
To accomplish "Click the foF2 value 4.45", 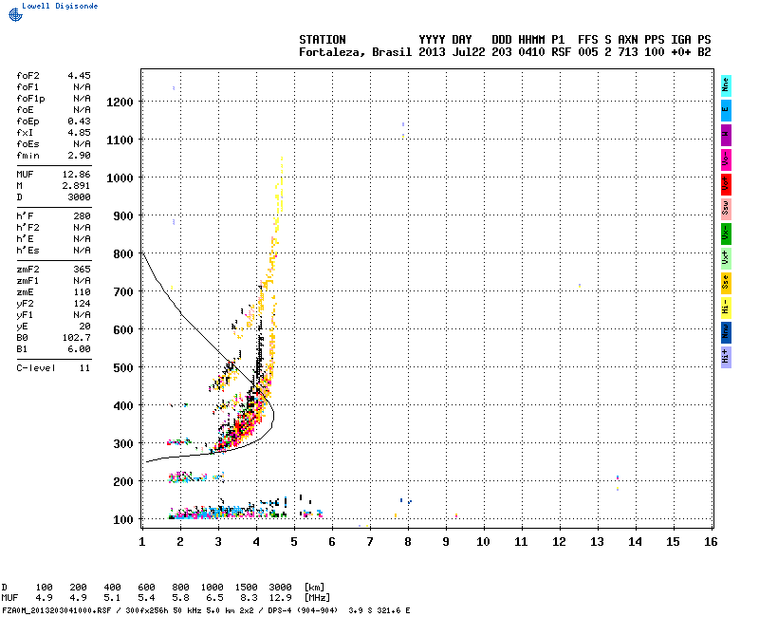I will 79,76.
